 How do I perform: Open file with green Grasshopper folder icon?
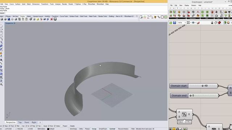171,23
